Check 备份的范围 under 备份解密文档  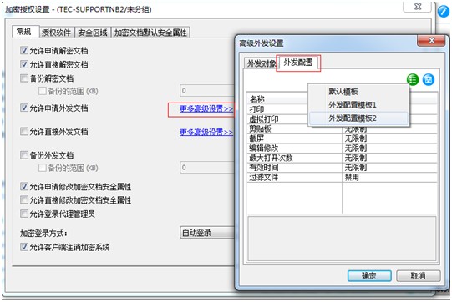[43, 91]
